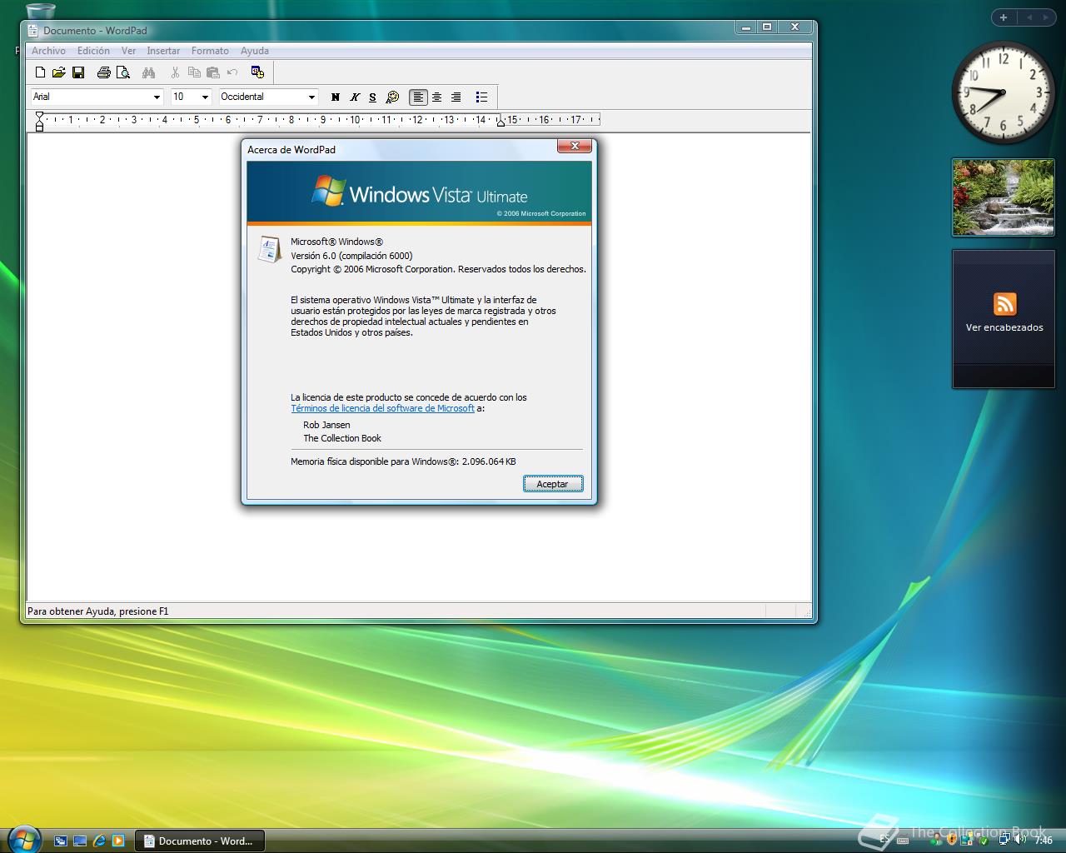Click Show desktop quick launch icon
Viewport: 1066px width, 853px height.
coord(80,841)
